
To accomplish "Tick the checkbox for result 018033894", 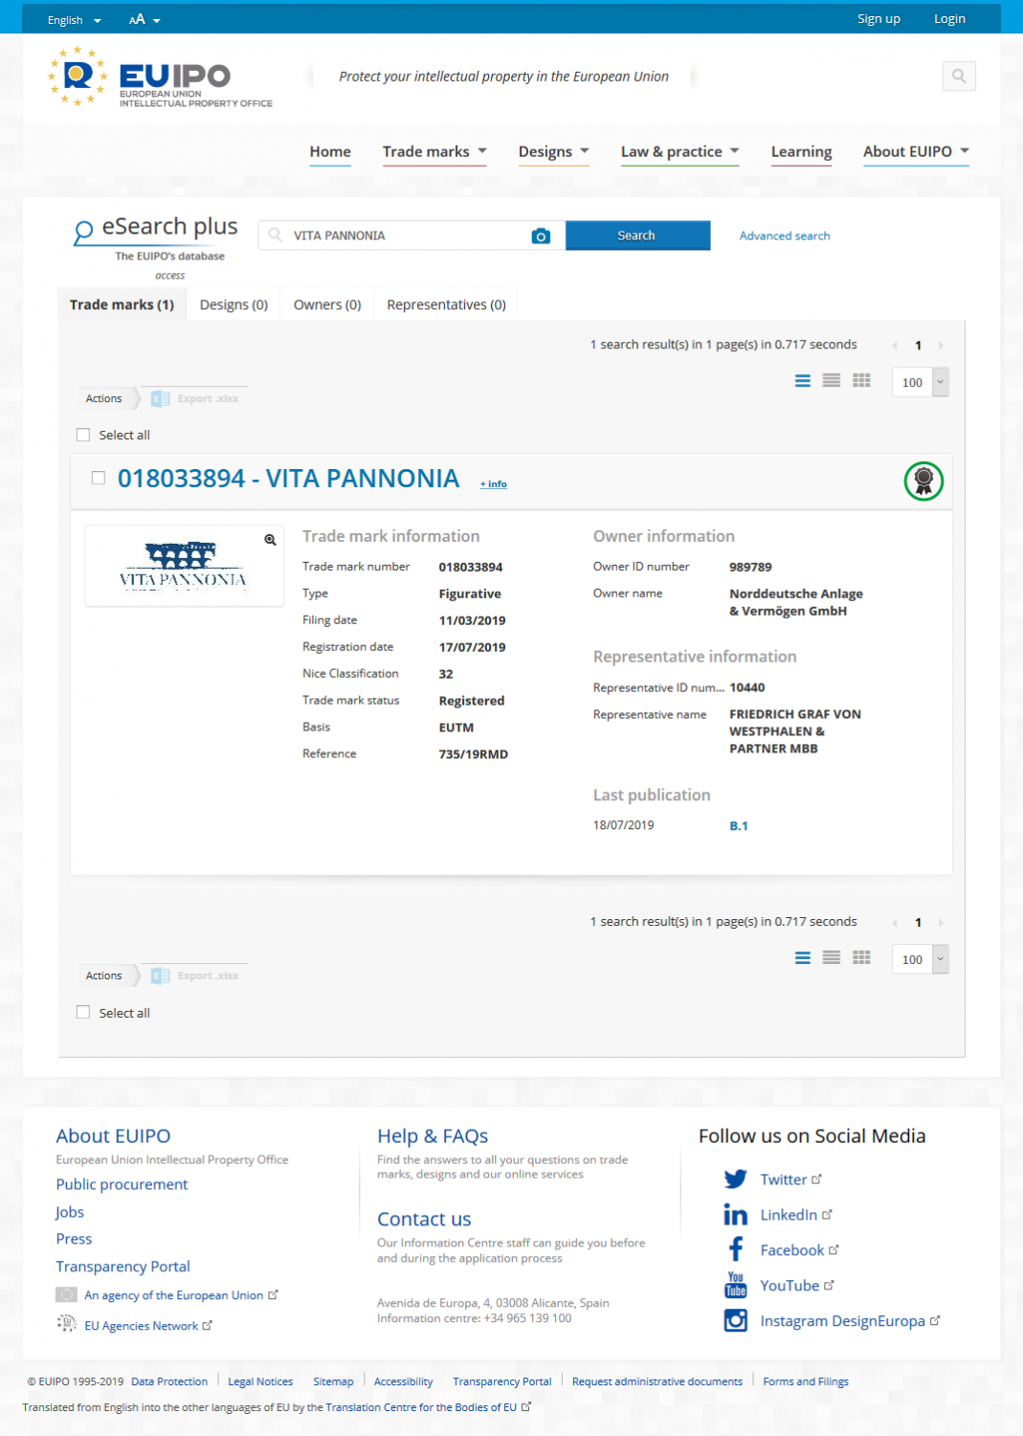I will (98, 478).
